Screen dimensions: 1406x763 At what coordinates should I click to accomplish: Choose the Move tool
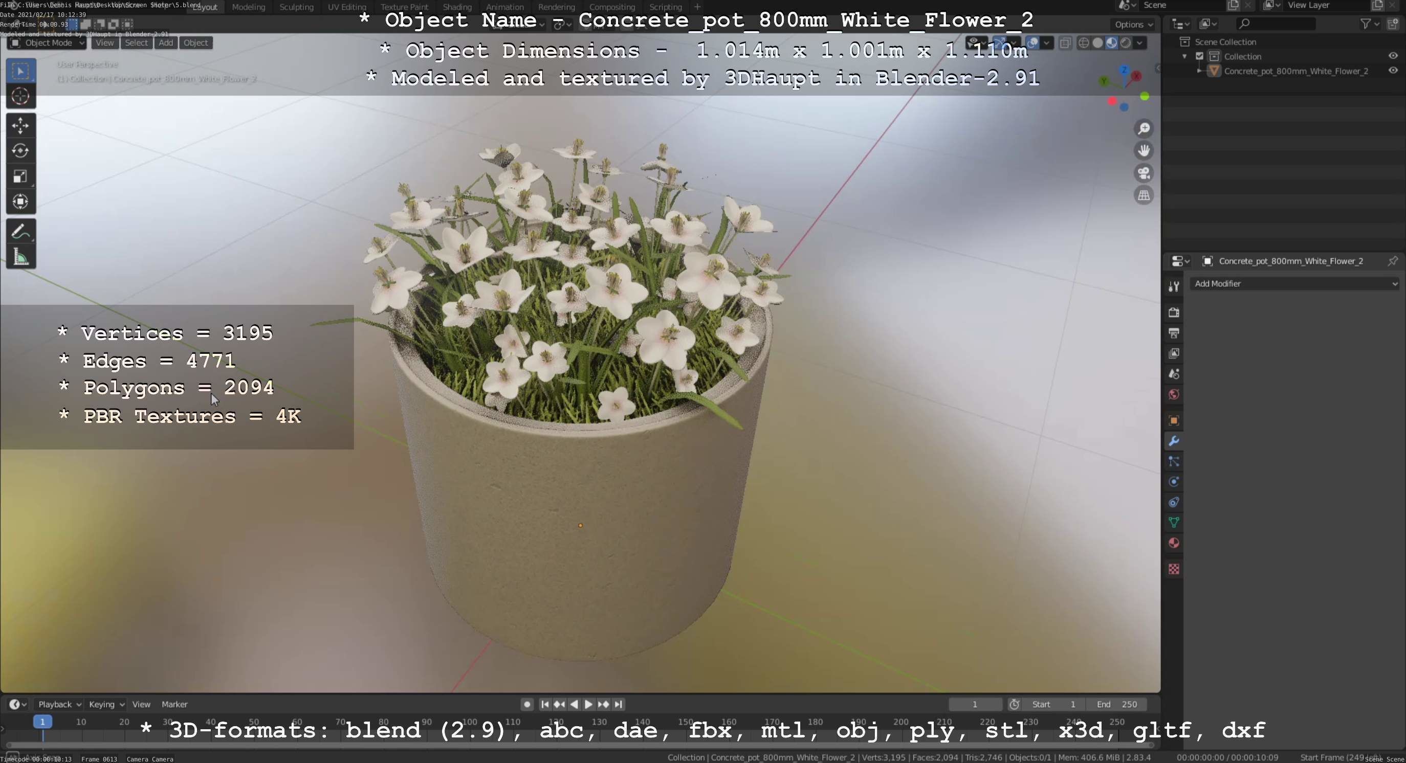pyautogui.click(x=21, y=126)
